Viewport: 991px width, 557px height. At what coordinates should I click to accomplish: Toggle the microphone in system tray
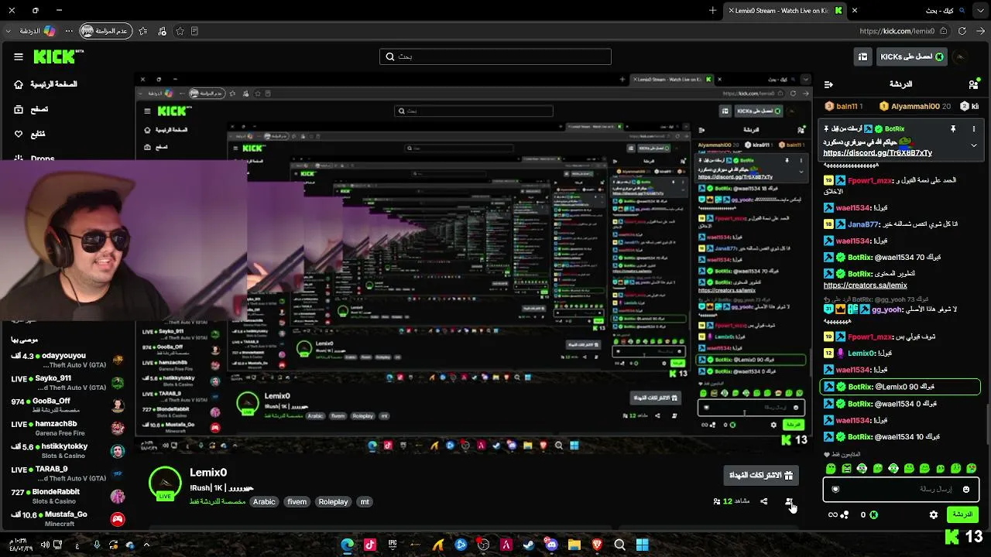point(97,545)
